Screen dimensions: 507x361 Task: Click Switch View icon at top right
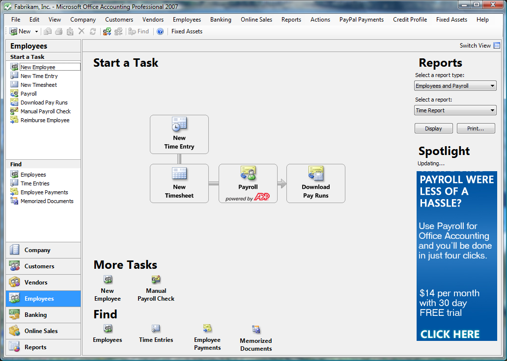[497, 46]
